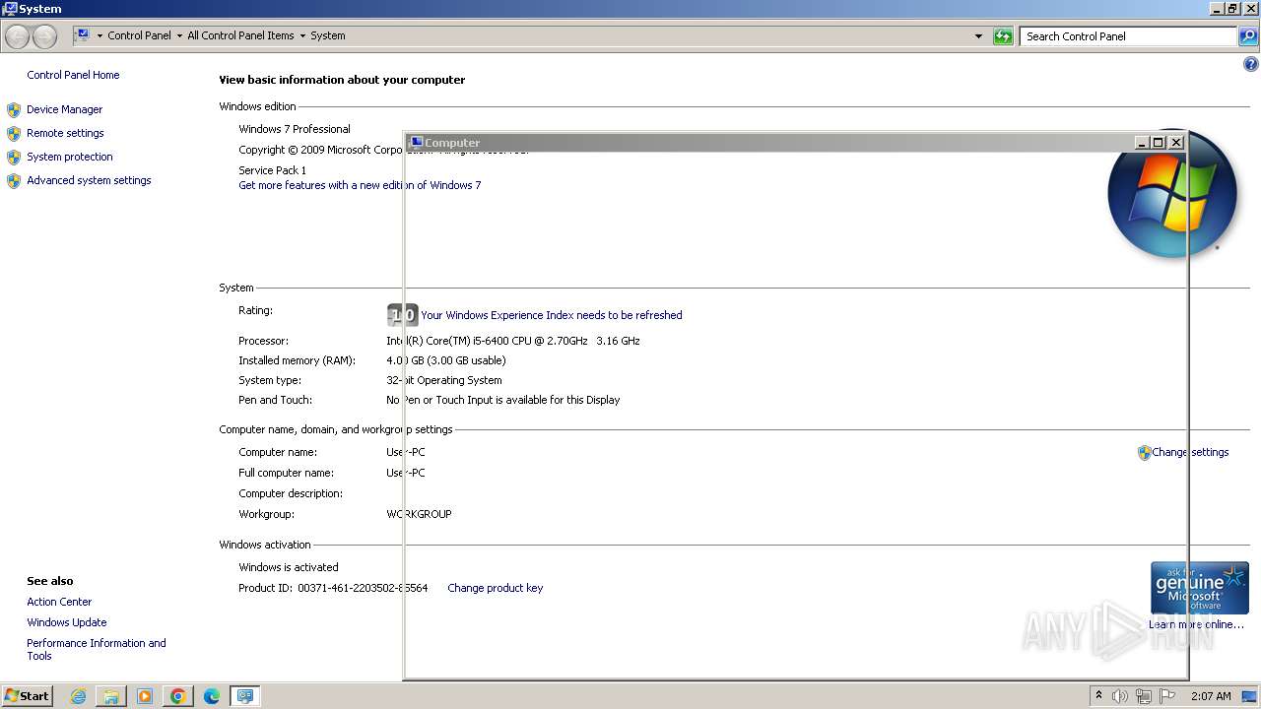Open the Start menu

point(27,696)
